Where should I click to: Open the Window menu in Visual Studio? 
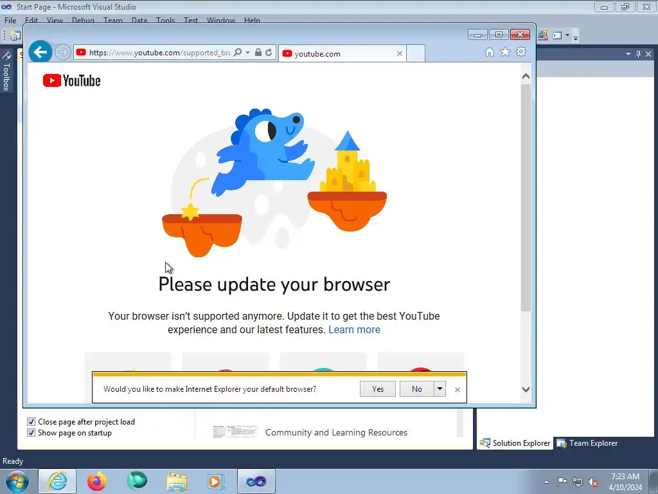[x=221, y=20]
